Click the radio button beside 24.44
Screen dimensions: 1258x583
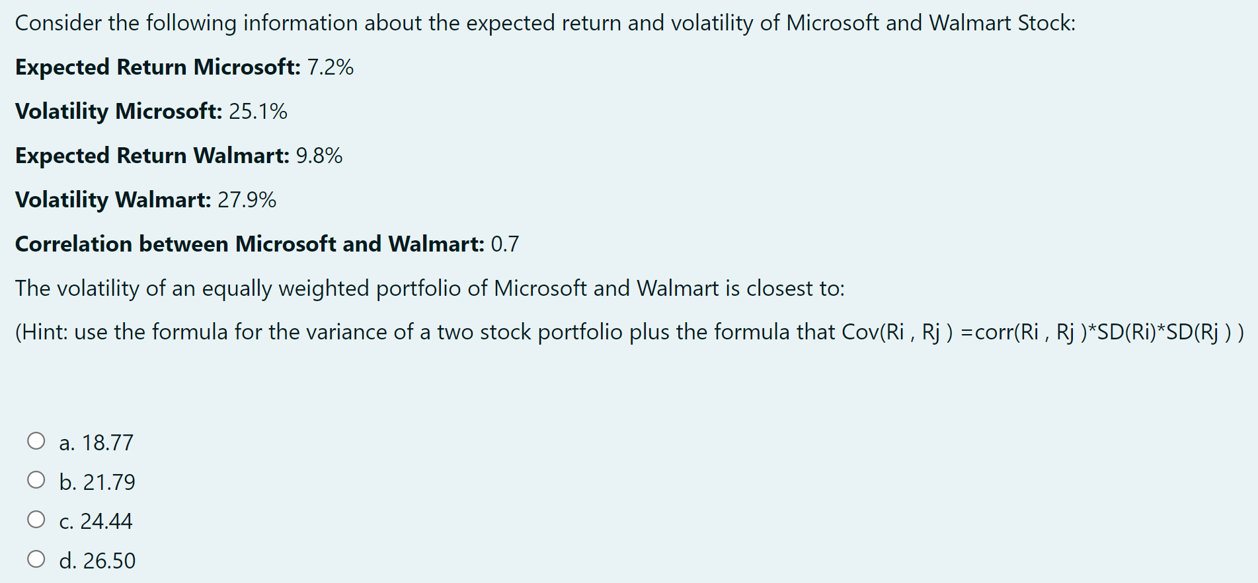point(36,519)
